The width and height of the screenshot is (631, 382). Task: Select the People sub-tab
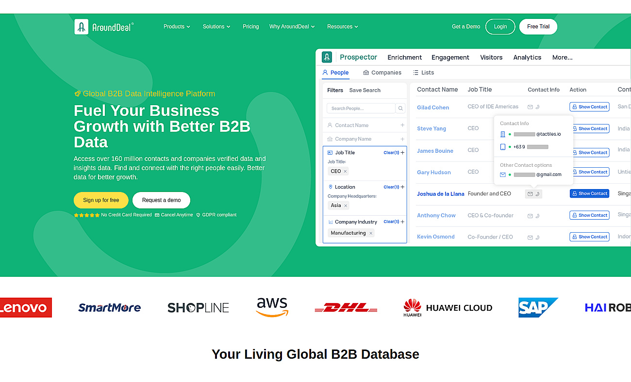coord(335,73)
